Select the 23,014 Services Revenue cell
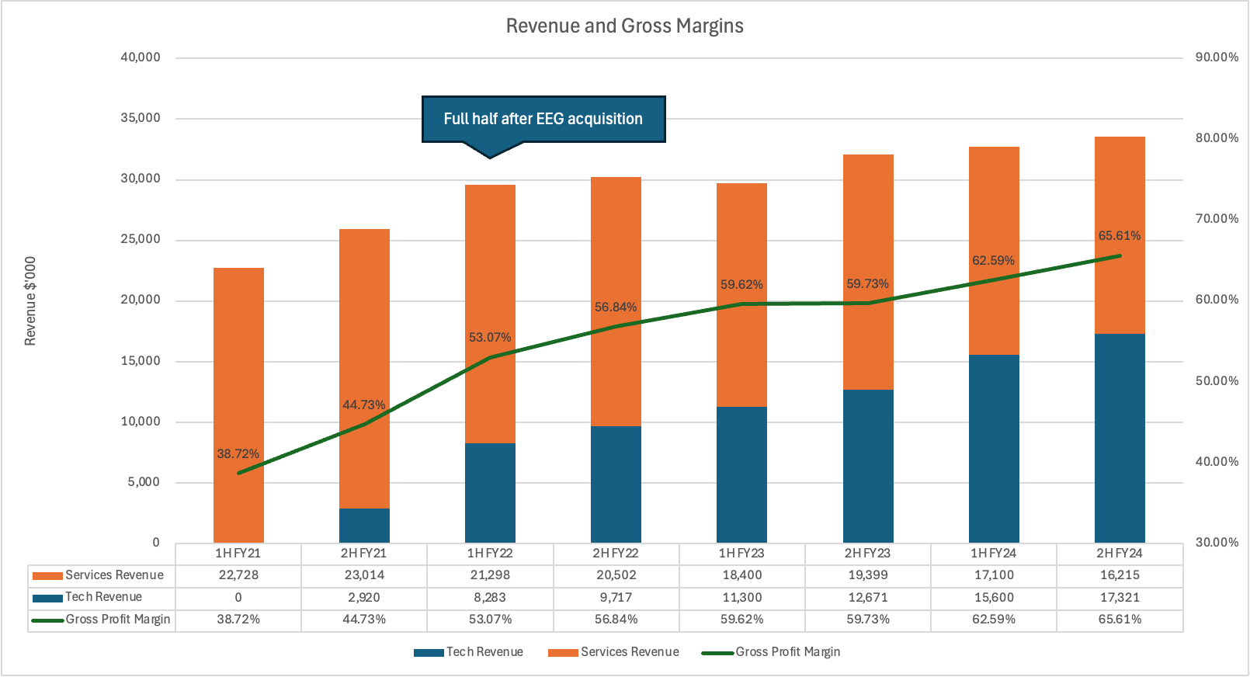This screenshot has height=677, width=1250. click(364, 575)
